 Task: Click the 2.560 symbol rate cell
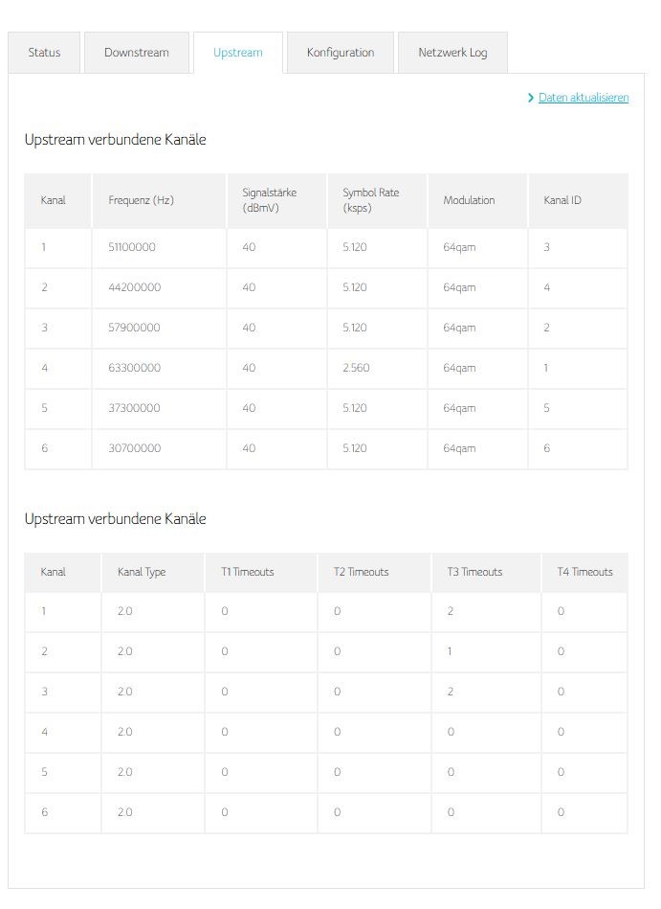coord(355,368)
